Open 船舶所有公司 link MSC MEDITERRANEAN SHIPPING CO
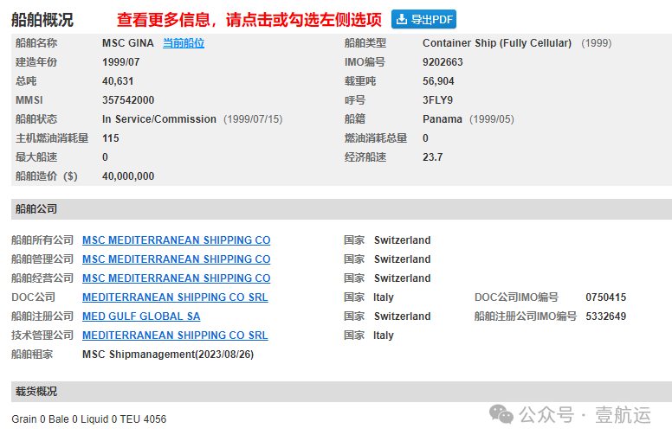 point(176,240)
